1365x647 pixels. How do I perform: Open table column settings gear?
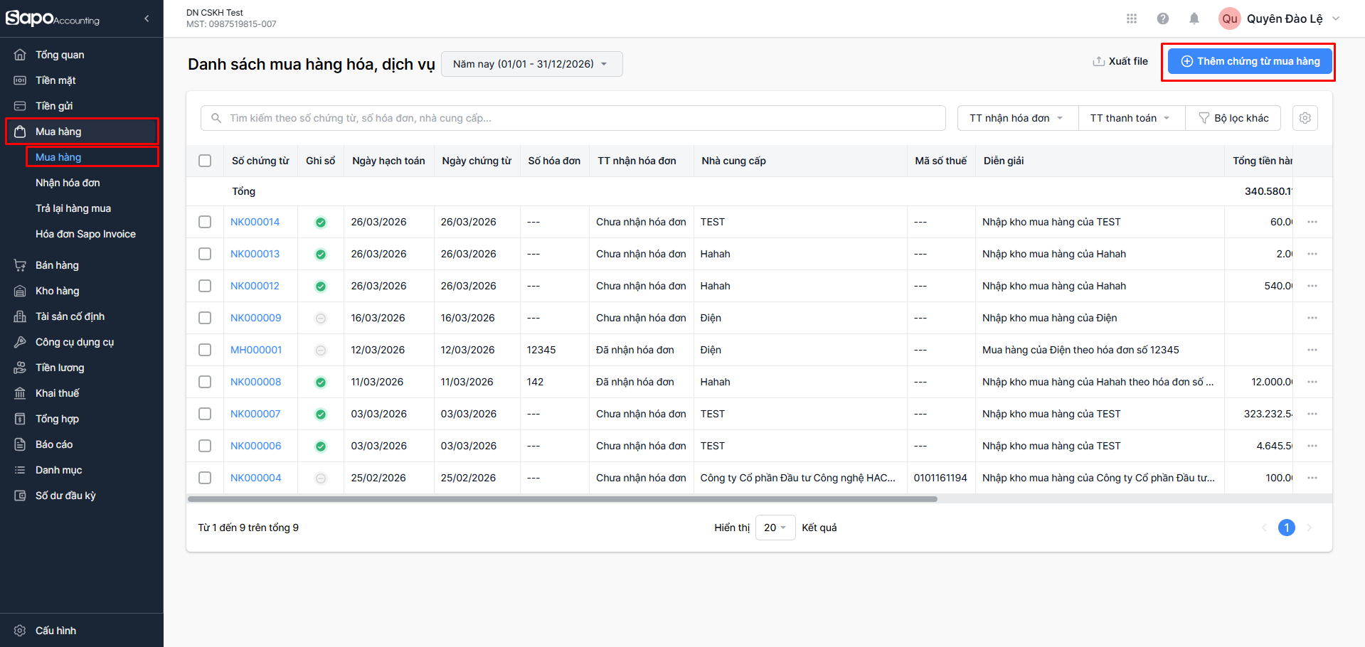(x=1305, y=118)
